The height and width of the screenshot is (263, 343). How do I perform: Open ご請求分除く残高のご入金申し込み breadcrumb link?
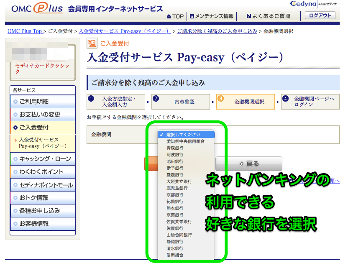(217, 31)
